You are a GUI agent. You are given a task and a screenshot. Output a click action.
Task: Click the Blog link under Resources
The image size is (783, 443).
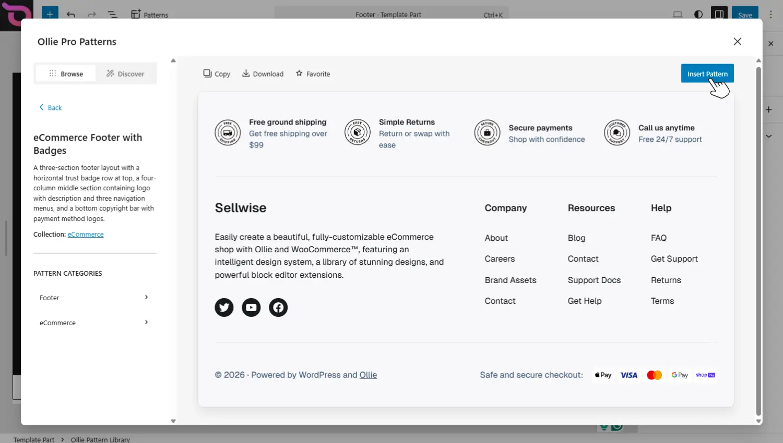pyautogui.click(x=576, y=238)
